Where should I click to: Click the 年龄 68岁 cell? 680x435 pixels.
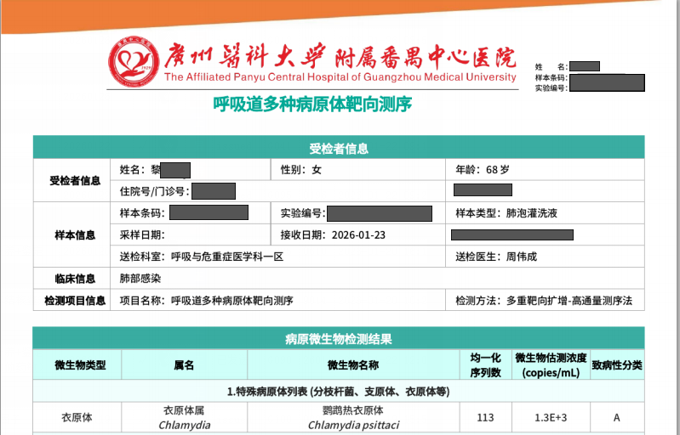[x=483, y=169]
